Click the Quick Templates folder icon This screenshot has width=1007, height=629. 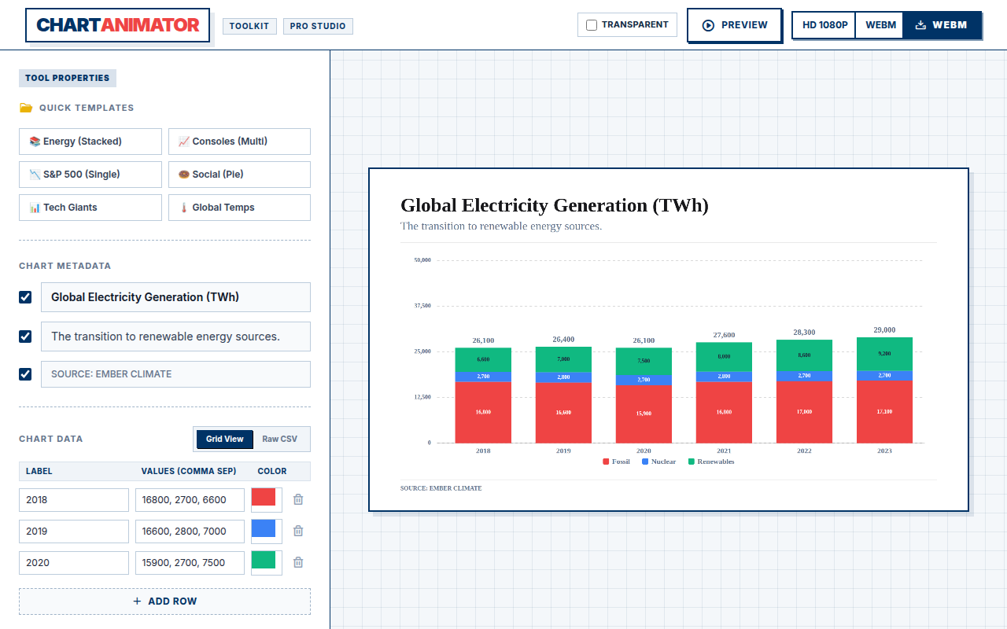(x=26, y=108)
